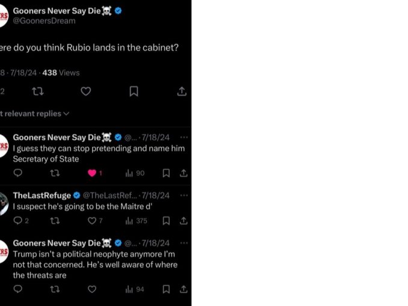Retweet the main Rubio cabinet post

coord(37,91)
